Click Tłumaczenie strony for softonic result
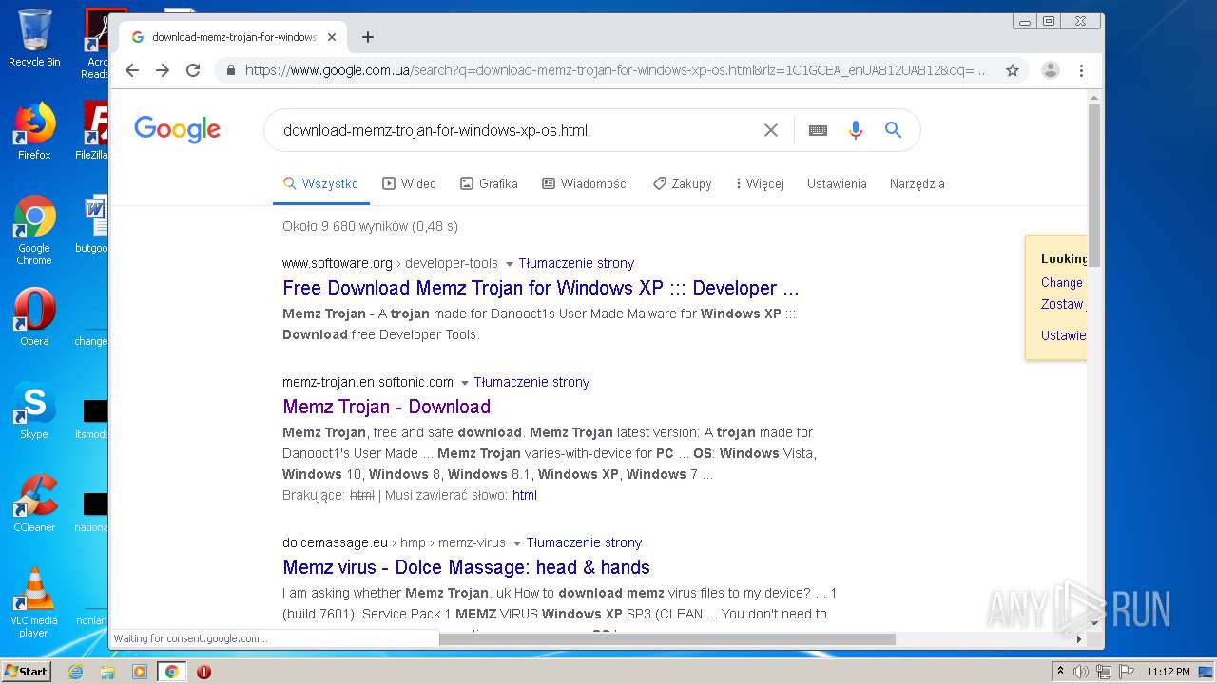The width and height of the screenshot is (1217, 684). point(532,382)
